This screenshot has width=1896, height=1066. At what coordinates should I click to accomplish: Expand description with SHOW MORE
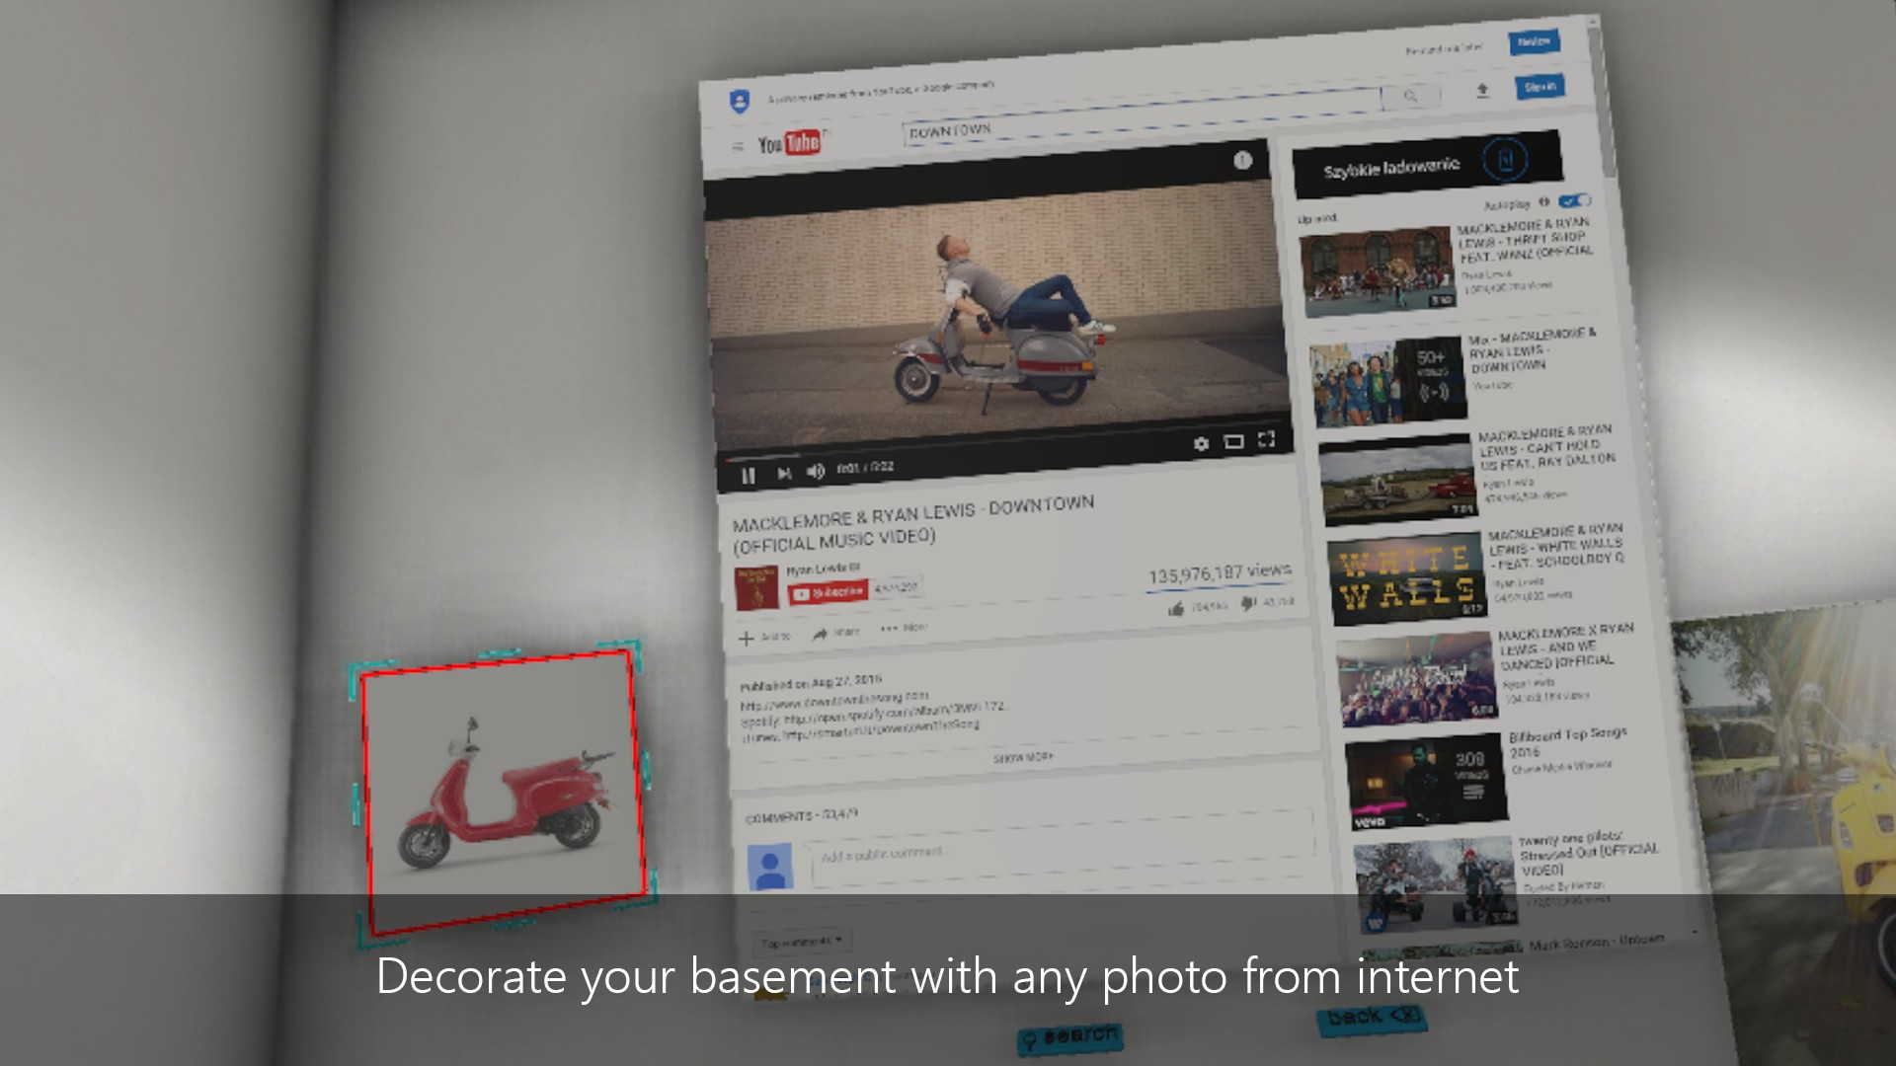(x=1023, y=757)
